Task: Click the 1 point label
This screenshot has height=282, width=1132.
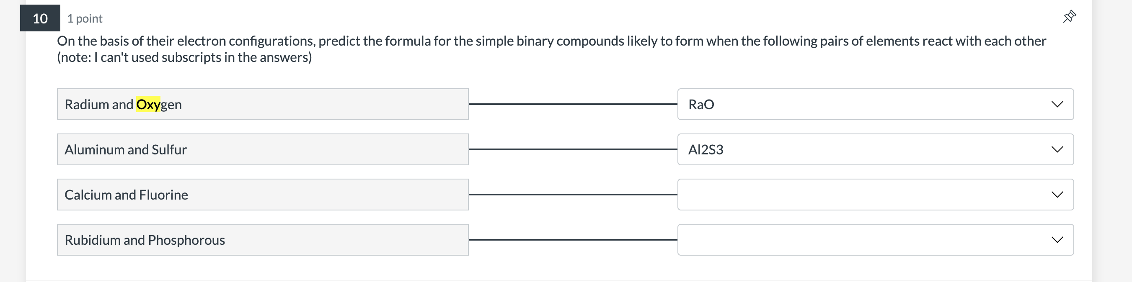Action: click(84, 18)
